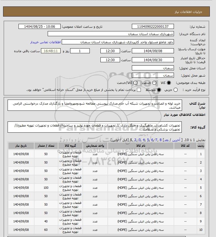
Task: Select the متوسط purchase type radio
Action: point(159,90)
